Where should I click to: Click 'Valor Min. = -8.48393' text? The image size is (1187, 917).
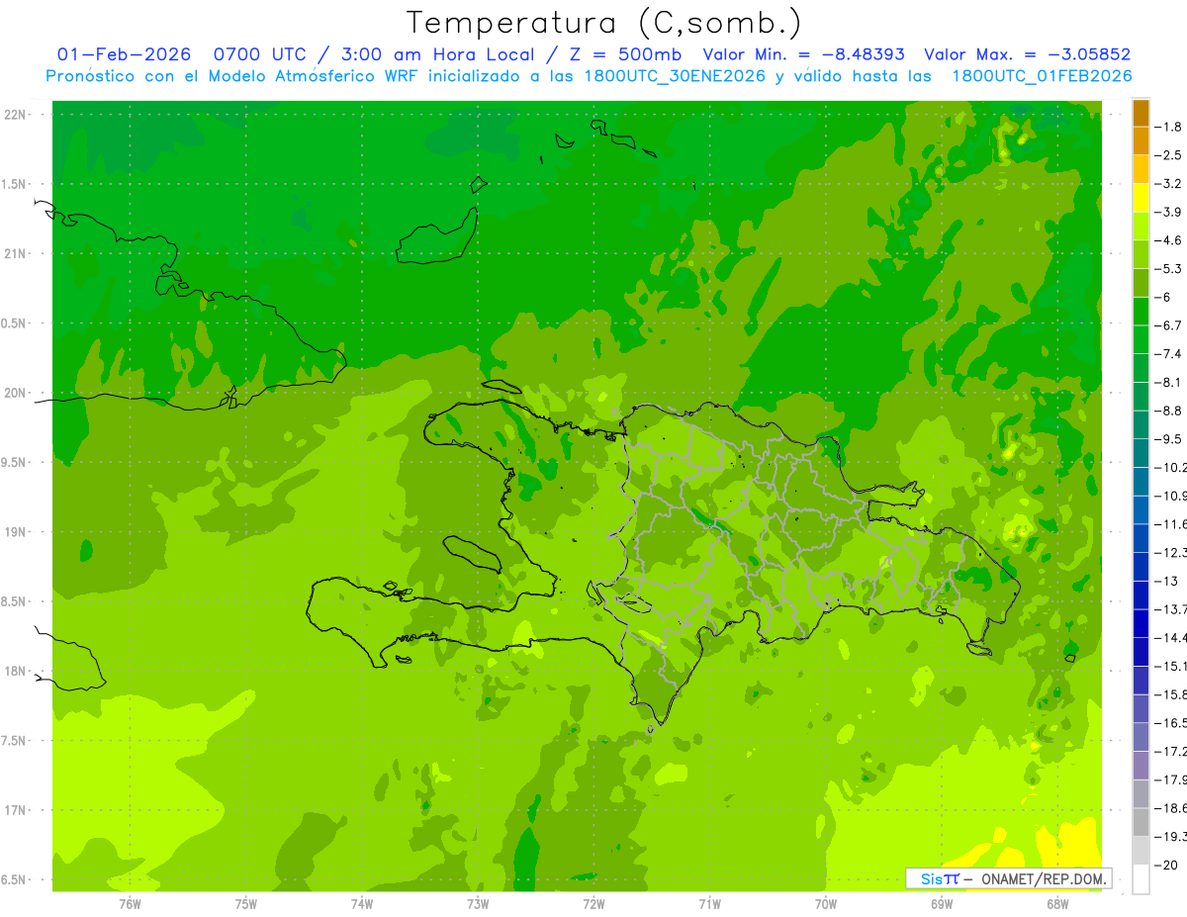tap(804, 54)
